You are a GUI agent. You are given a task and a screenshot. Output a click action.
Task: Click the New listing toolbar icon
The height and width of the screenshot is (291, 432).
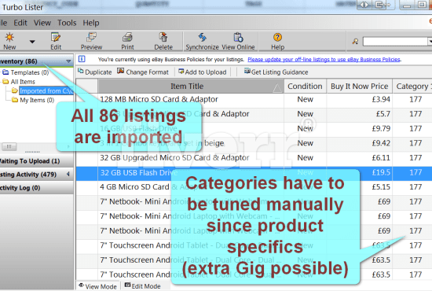click(x=9, y=41)
